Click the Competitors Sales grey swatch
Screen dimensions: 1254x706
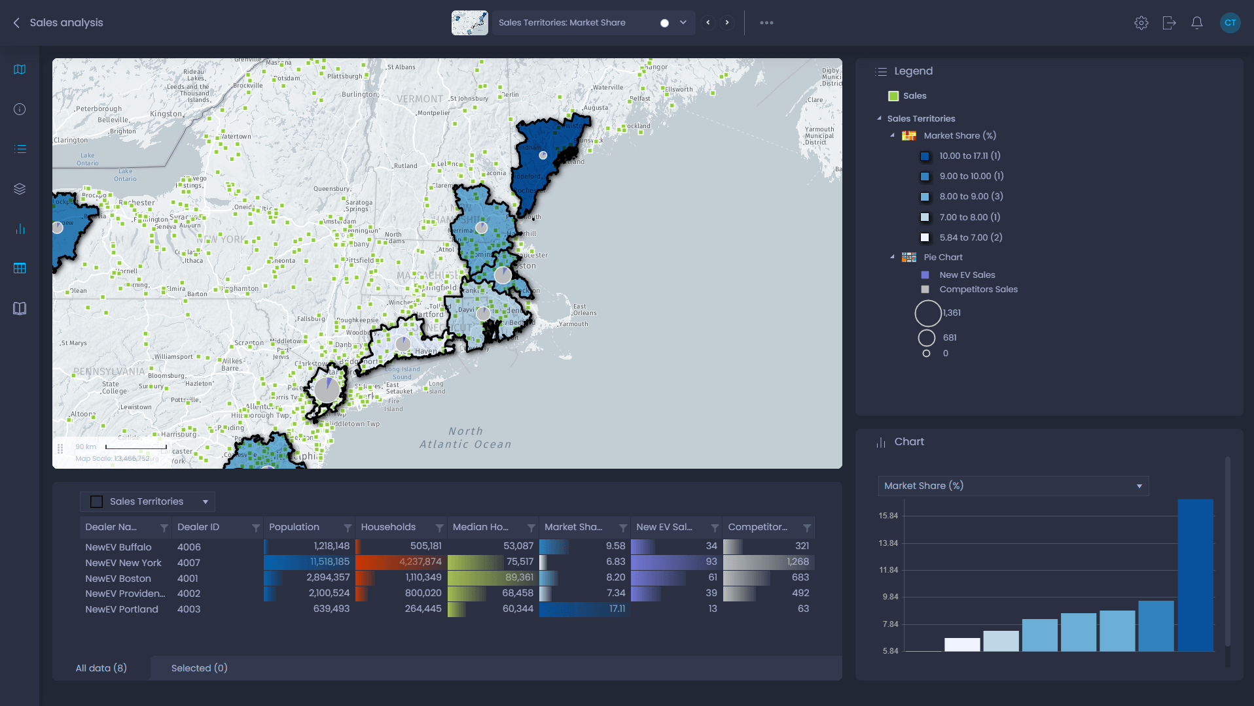(x=925, y=290)
